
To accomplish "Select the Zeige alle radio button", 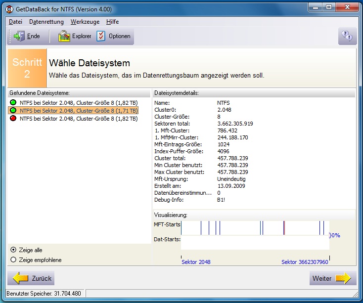I will [13, 250].
